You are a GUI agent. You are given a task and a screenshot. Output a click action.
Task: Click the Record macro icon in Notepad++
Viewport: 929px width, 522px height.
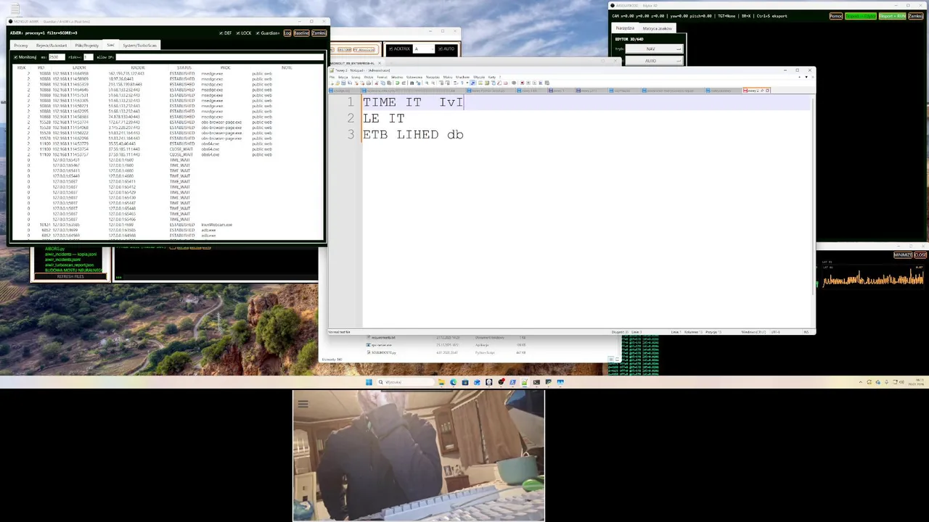[523, 83]
